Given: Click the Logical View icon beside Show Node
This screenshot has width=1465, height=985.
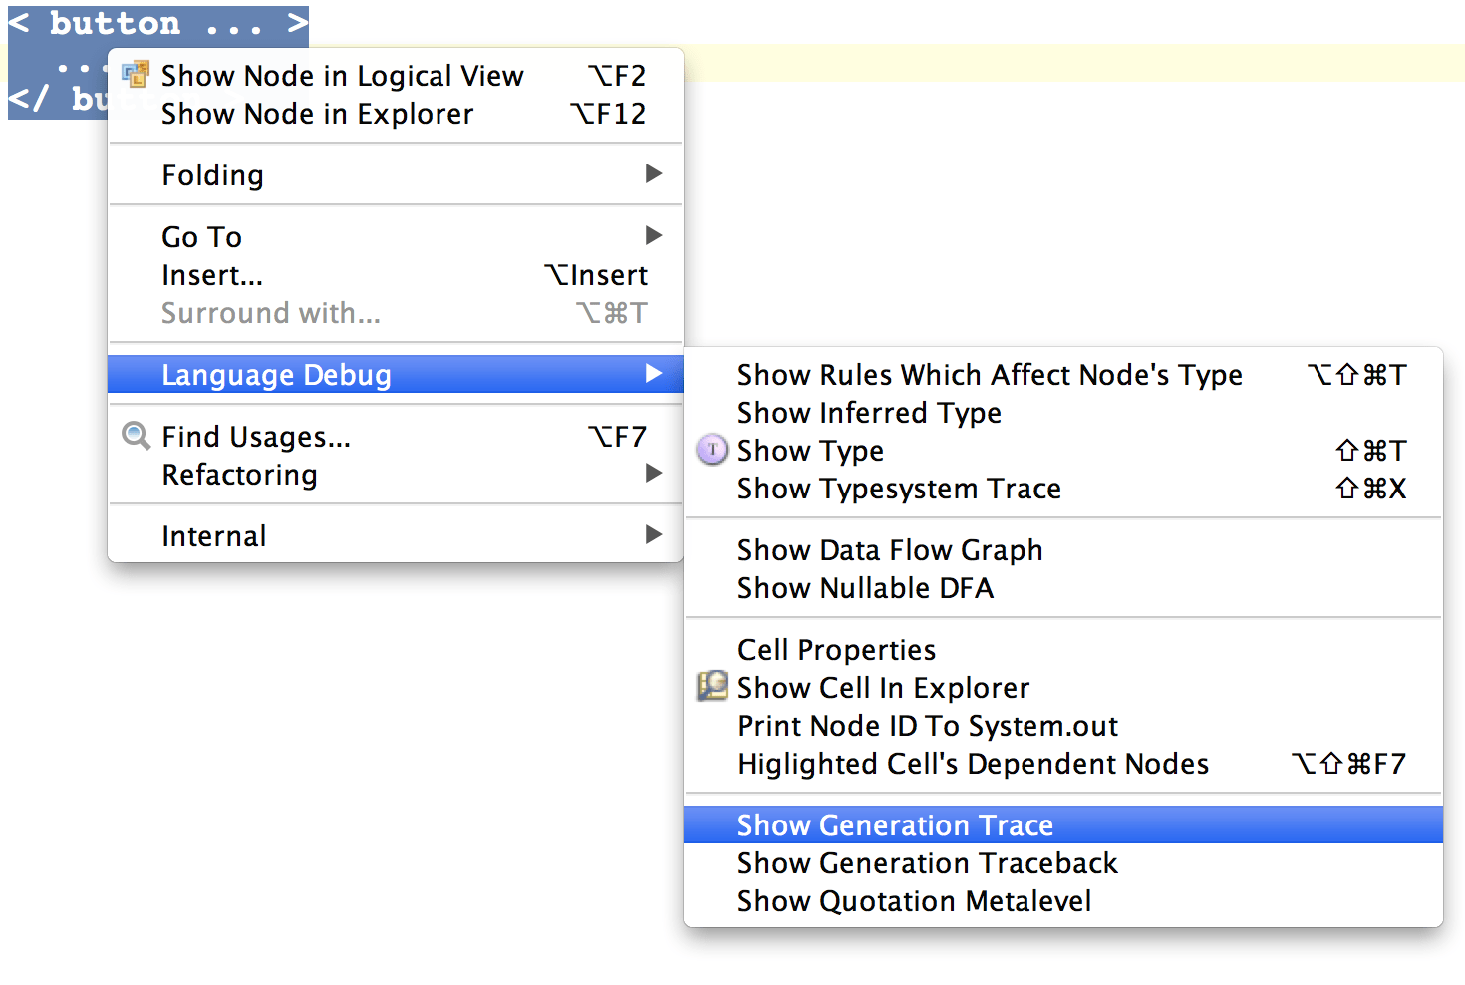Looking at the screenshot, I should 135,76.
